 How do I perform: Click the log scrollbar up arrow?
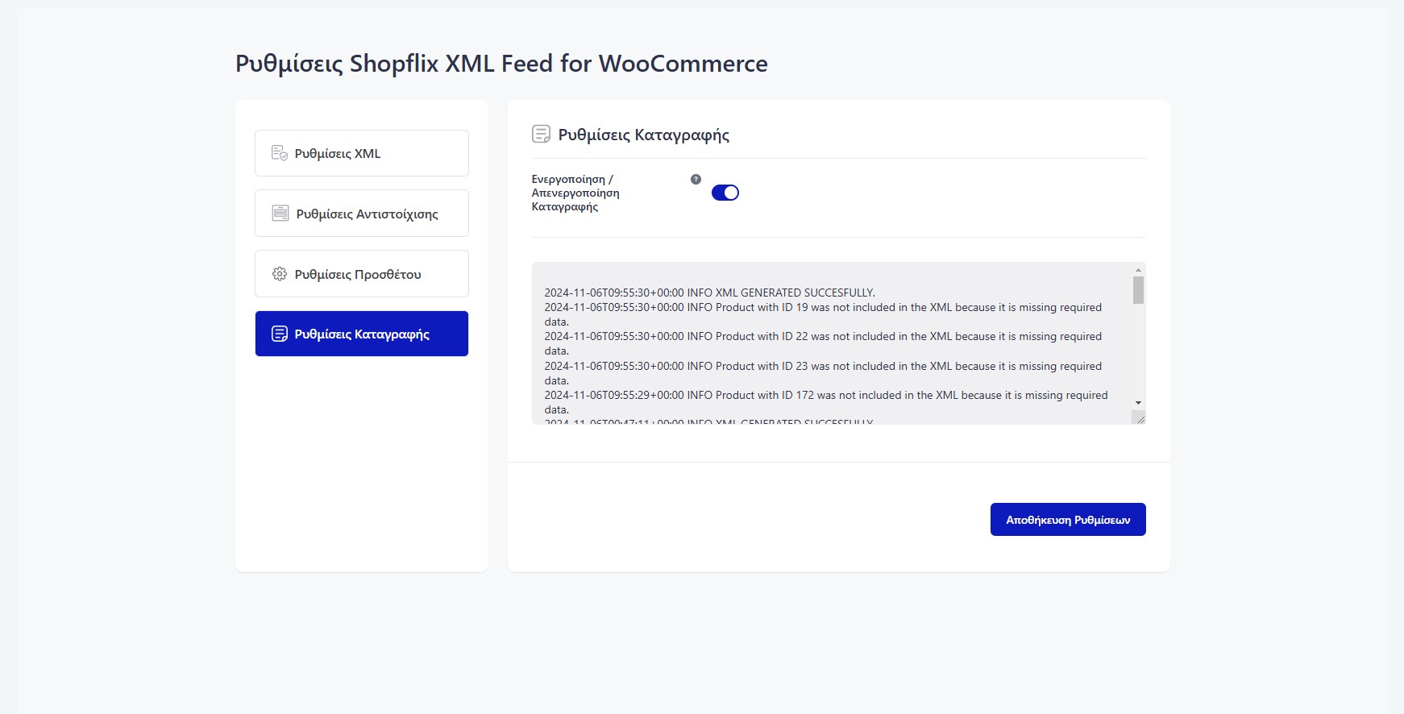coord(1138,270)
